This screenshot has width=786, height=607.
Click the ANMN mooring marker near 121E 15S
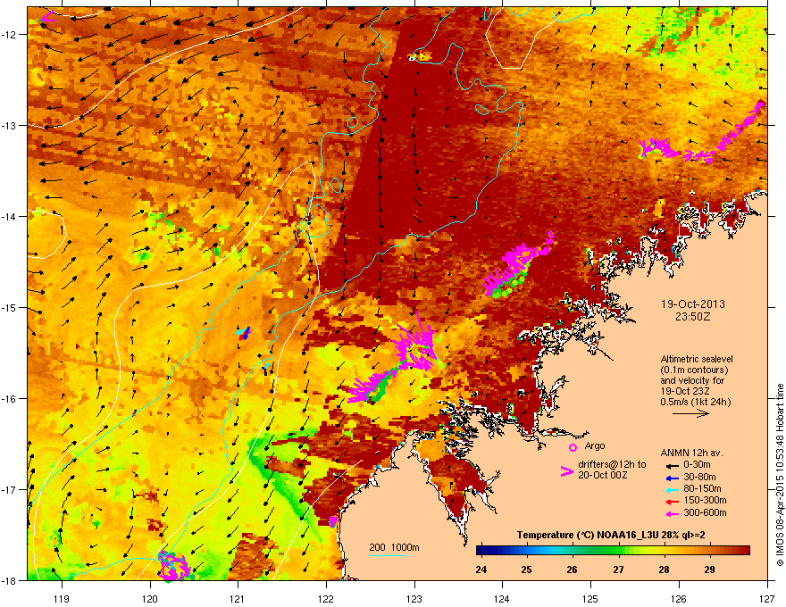[244, 333]
